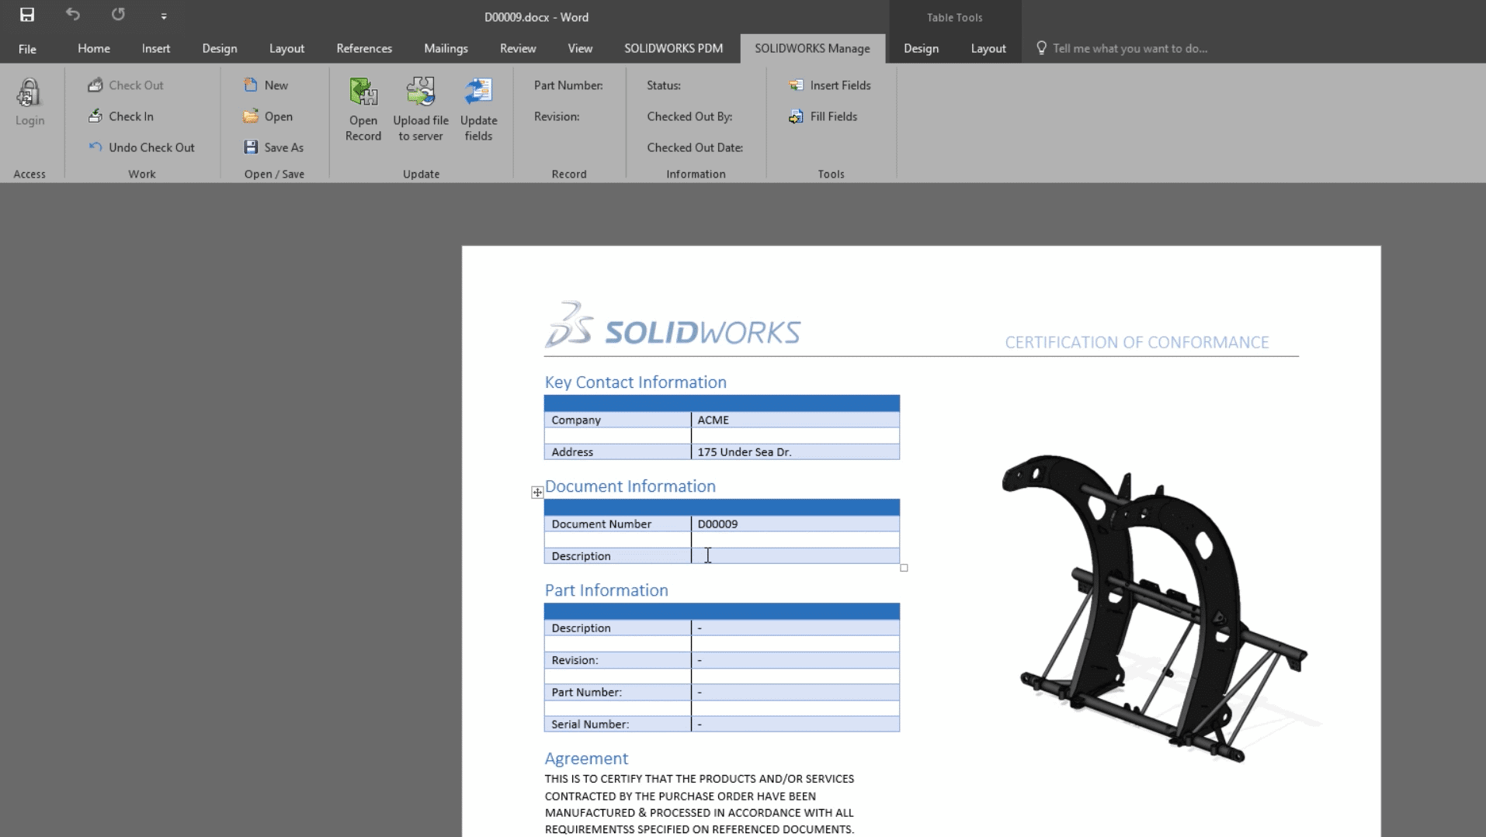Click the Fill Fields tool
The width and height of the screenshot is (1486, 837).
pos(825,116)
